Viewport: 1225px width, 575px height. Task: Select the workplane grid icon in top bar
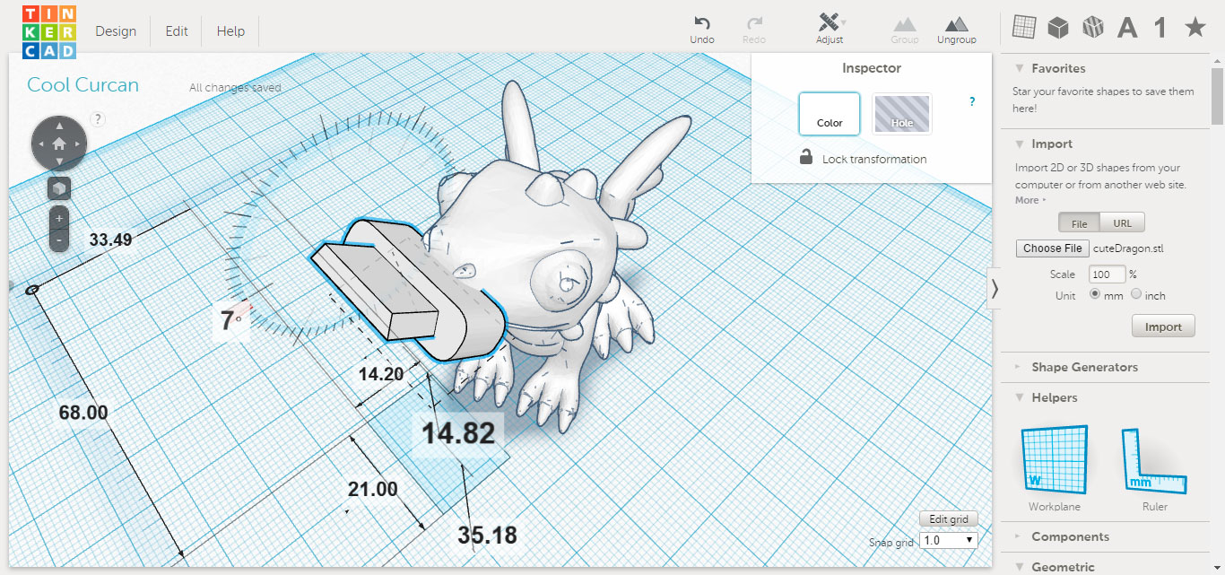[1024, 28]
